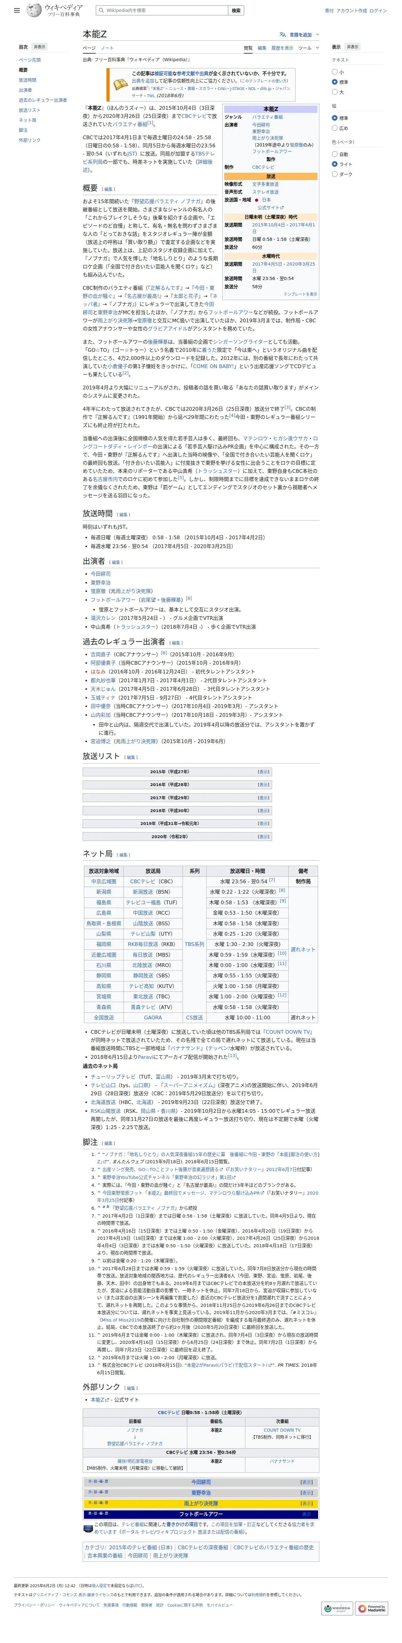Open the モバイルビュー footer link
This screenshot has width=402, height=1643.
tap(219, 1605)
